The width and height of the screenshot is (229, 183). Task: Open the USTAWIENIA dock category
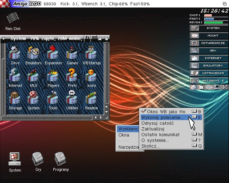pos(209,73)
